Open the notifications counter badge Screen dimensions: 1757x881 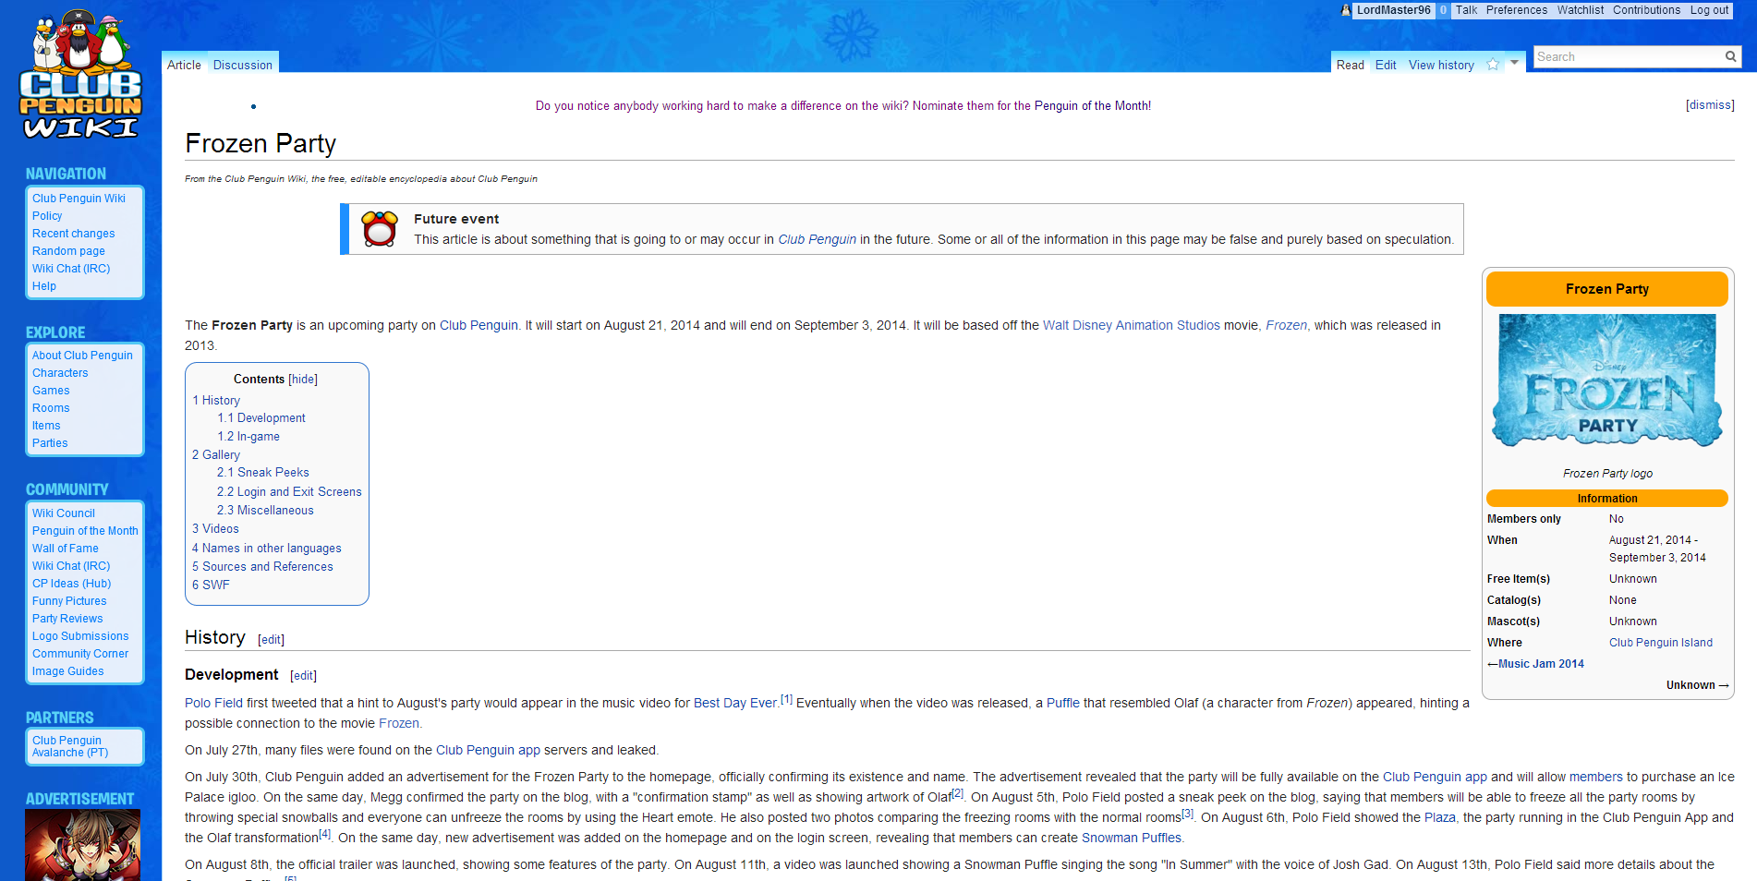point(1443,10)
